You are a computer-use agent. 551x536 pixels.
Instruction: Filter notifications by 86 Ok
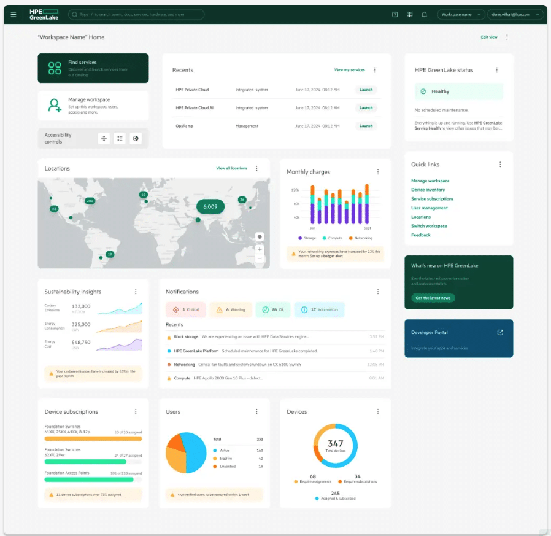click(273, 310)
